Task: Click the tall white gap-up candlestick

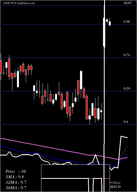Action: tap(104, 32)
